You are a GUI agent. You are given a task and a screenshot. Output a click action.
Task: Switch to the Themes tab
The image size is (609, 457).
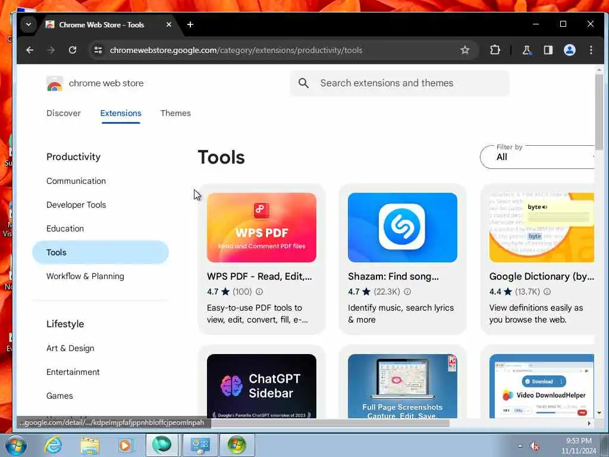[x=175, y=113]
